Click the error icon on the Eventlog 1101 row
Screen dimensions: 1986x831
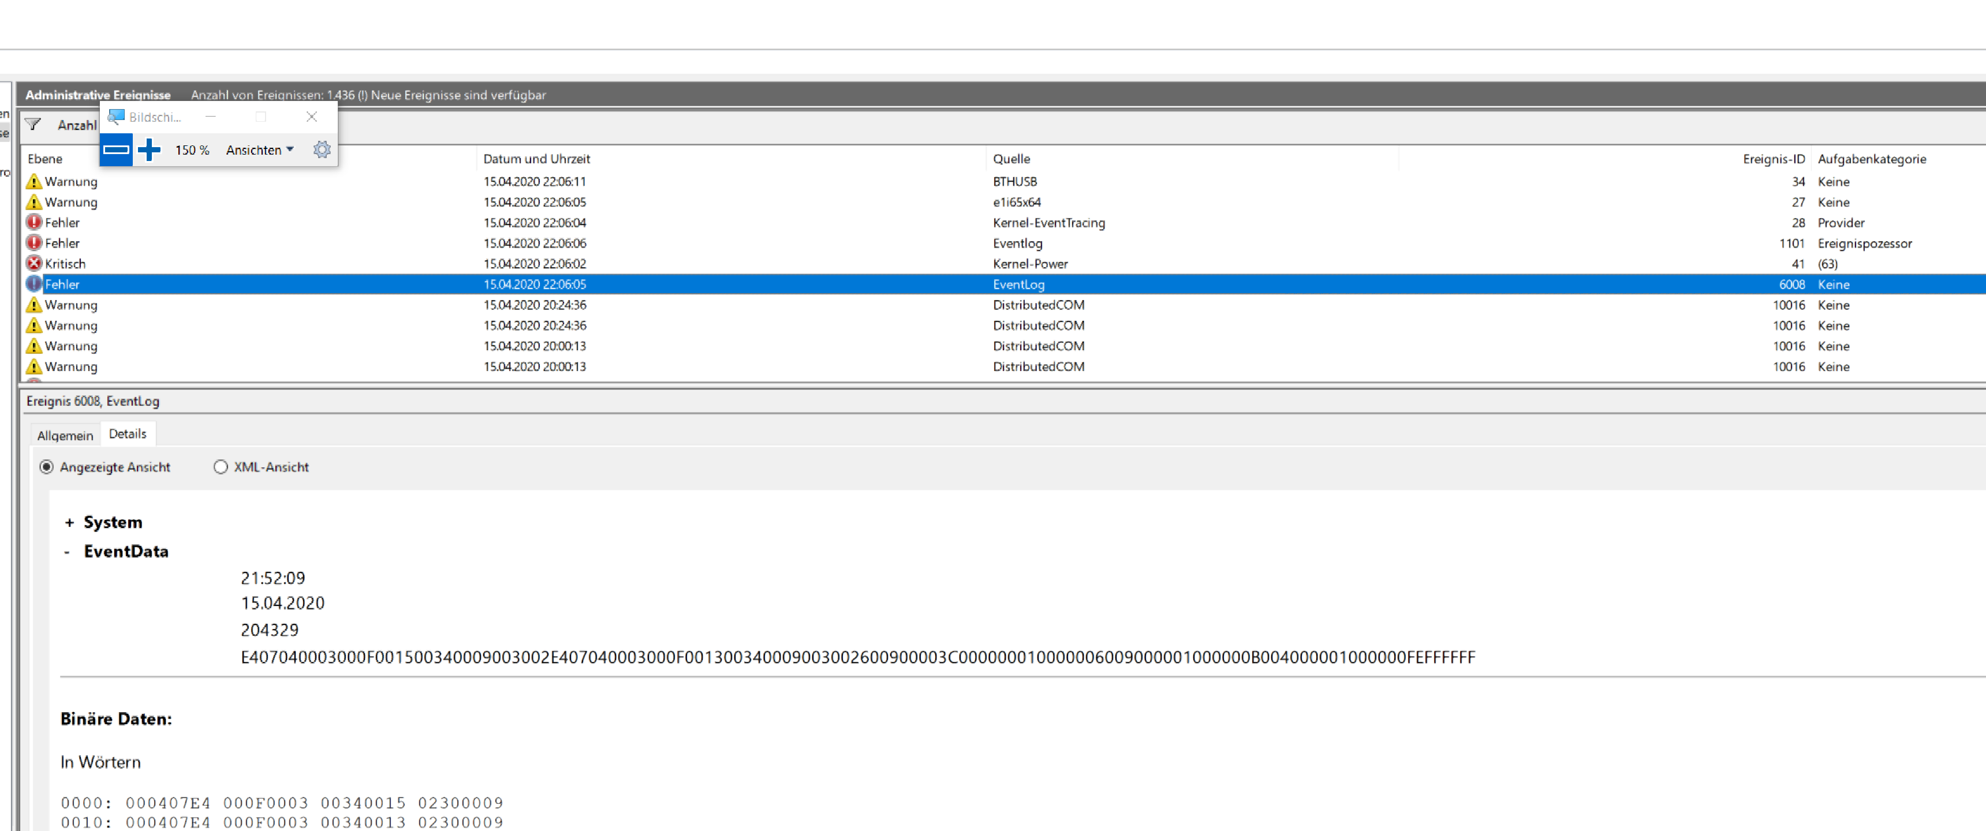click(x=33, y=243)
